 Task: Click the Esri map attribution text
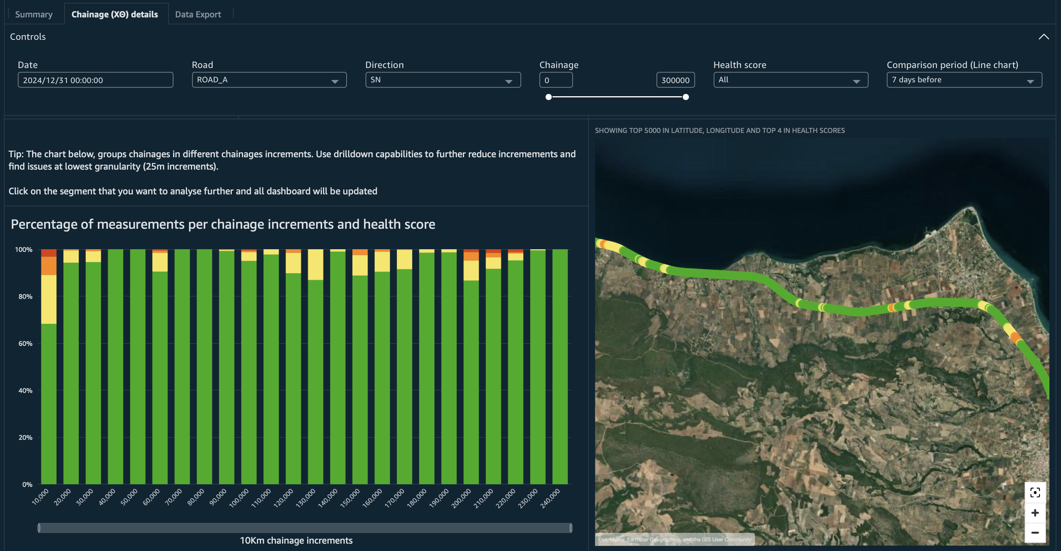[674, 539]
